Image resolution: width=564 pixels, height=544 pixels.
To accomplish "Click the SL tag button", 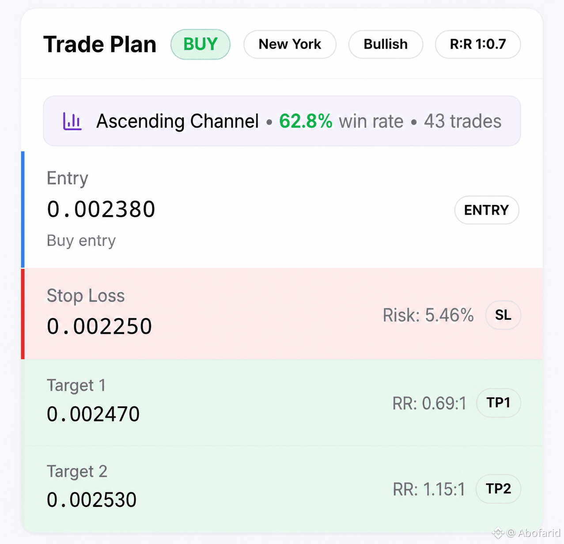I will 503,315.
